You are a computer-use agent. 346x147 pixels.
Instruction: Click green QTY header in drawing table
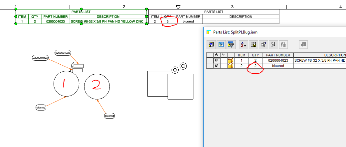(35, 17)
